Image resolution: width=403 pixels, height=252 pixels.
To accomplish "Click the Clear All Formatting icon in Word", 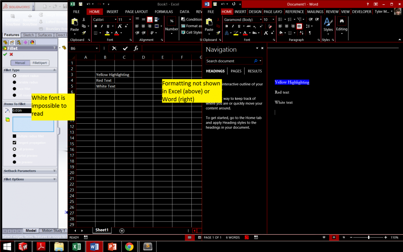I will coord(270,26).
